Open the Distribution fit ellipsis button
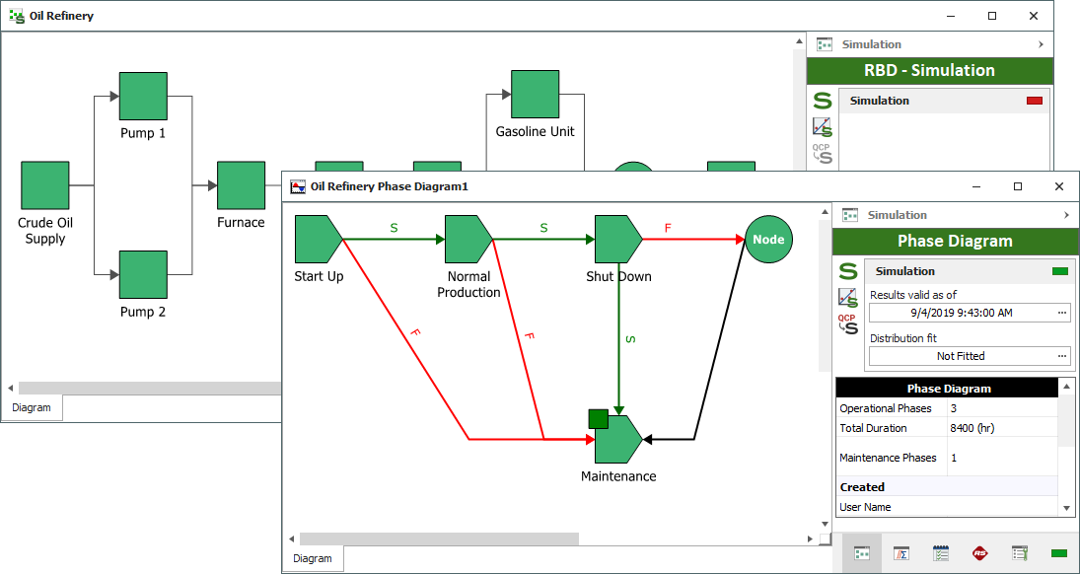Image resolution: width=1080 pixels, height=574 pixels. pyautogui.click(x=1062, y=356)
